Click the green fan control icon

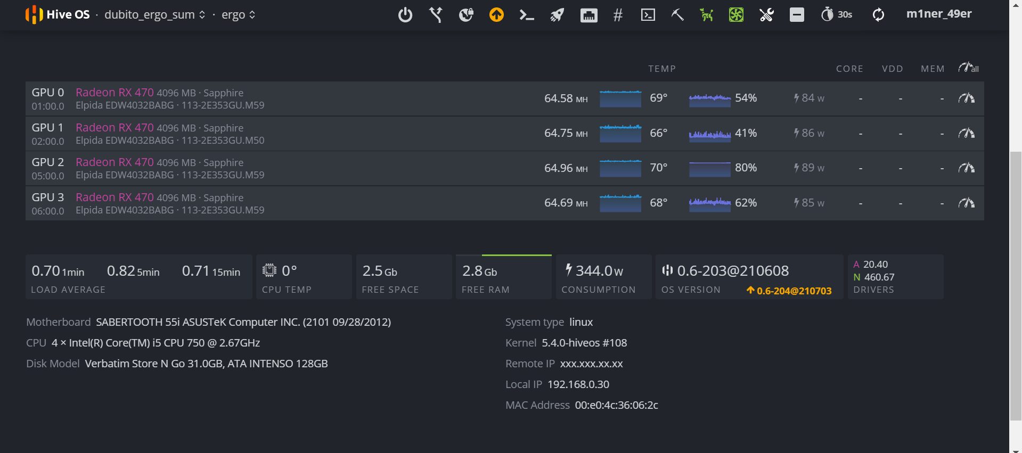(736, 15)
